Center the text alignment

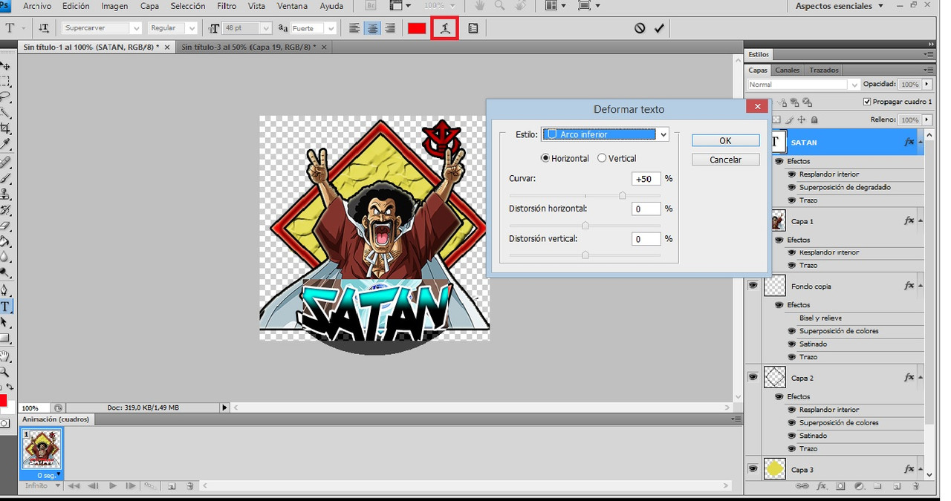tap(372, 28)
